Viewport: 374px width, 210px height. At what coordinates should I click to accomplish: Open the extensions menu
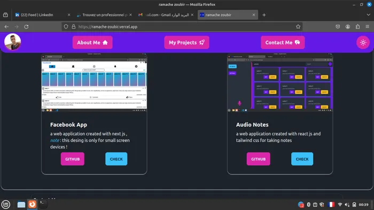click(357, 27)
